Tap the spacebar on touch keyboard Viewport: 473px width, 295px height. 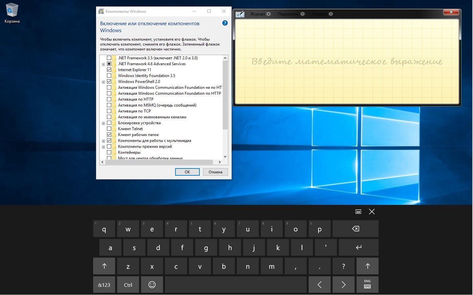pyautogui.click(x=236, y=285)
